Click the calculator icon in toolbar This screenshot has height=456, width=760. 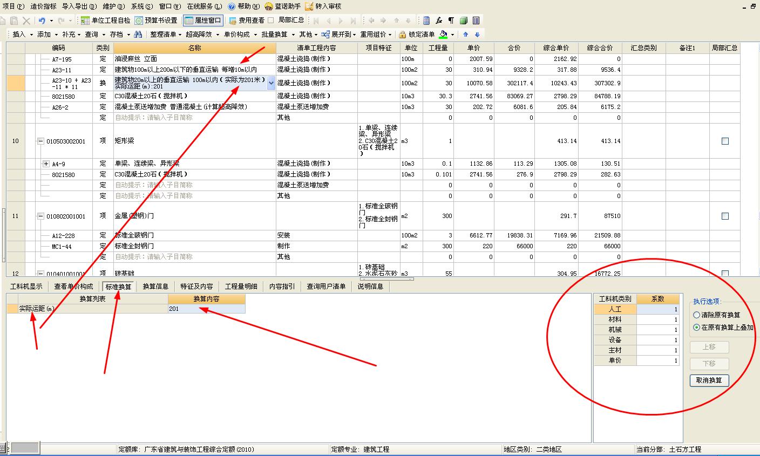pos(426,21)
